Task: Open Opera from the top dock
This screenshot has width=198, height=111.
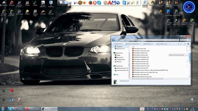Action: (x=95, y=3)
